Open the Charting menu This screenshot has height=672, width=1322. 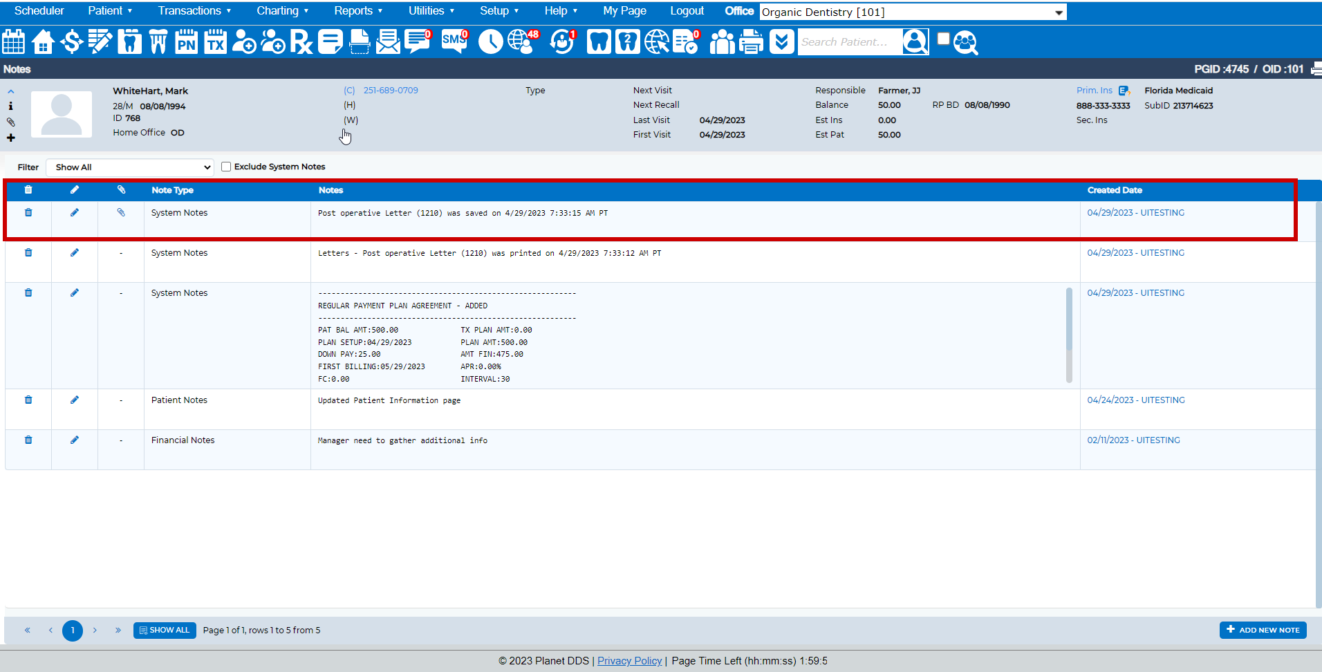pos(282,11)
